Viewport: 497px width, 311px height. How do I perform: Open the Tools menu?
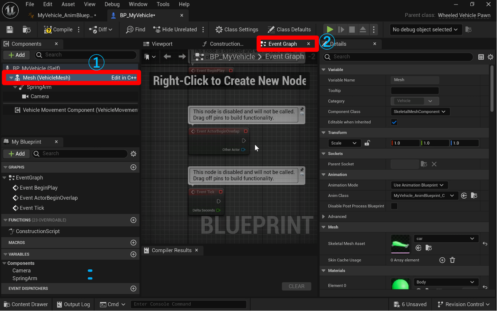(x=163, y=4)
